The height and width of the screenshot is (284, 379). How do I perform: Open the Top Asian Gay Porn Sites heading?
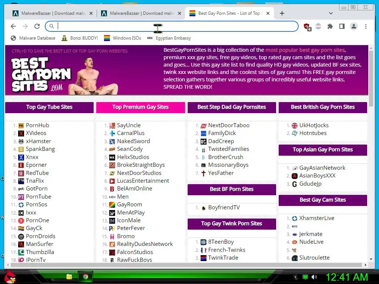(x=323, y=149)
